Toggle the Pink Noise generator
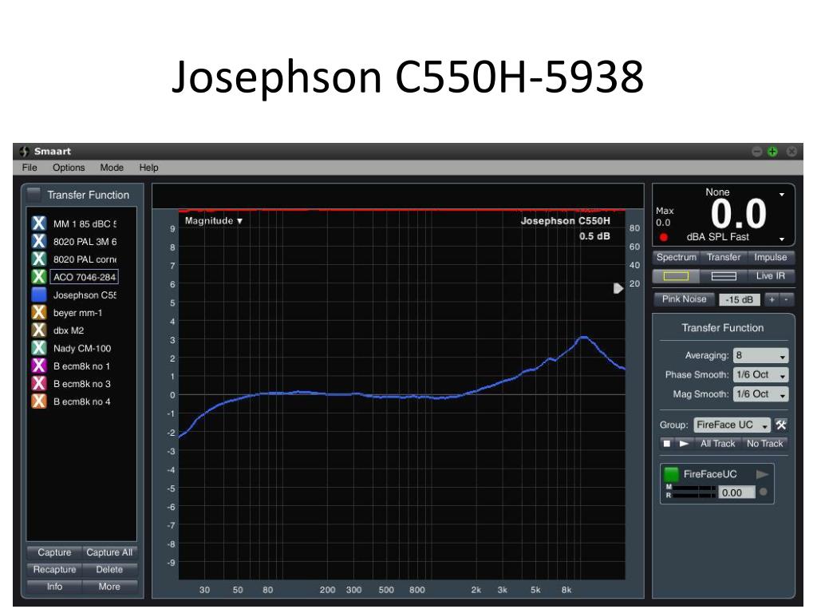Viewport: 817px width, 613px height. (x=684, y=299)
